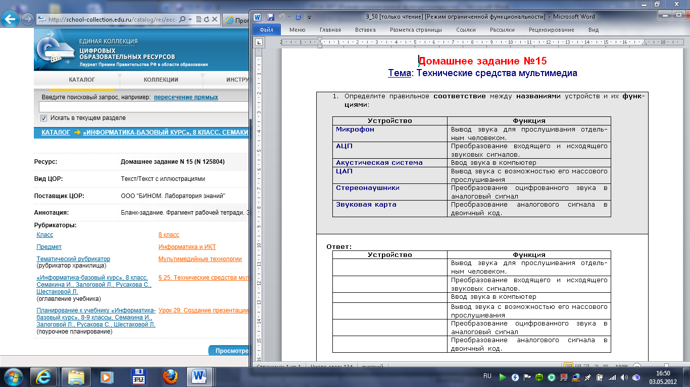Stop page loading with the X icon
This screenshot has height=387, width=690.
click(215, 20)
